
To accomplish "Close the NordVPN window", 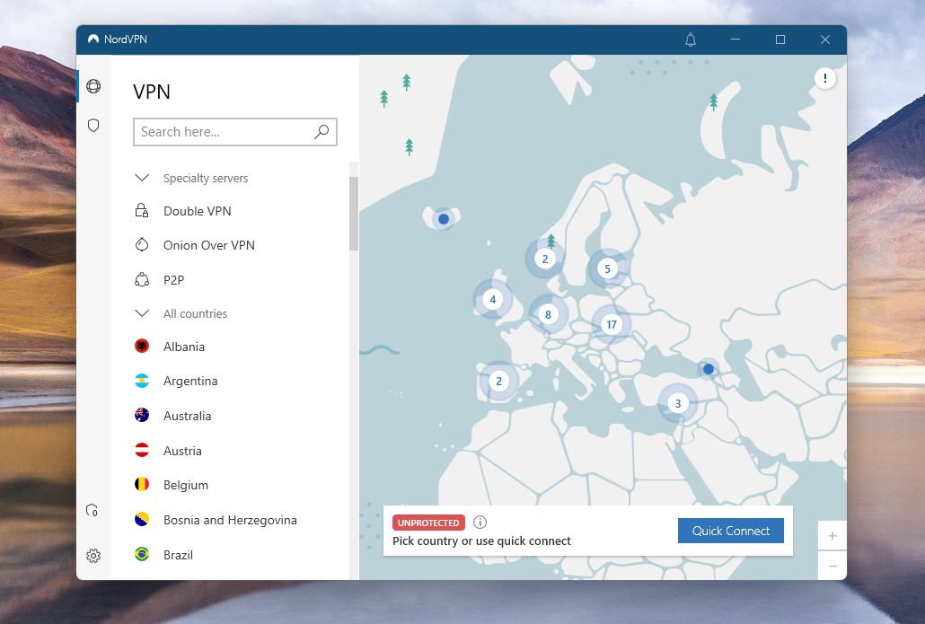I will point(825,40).
